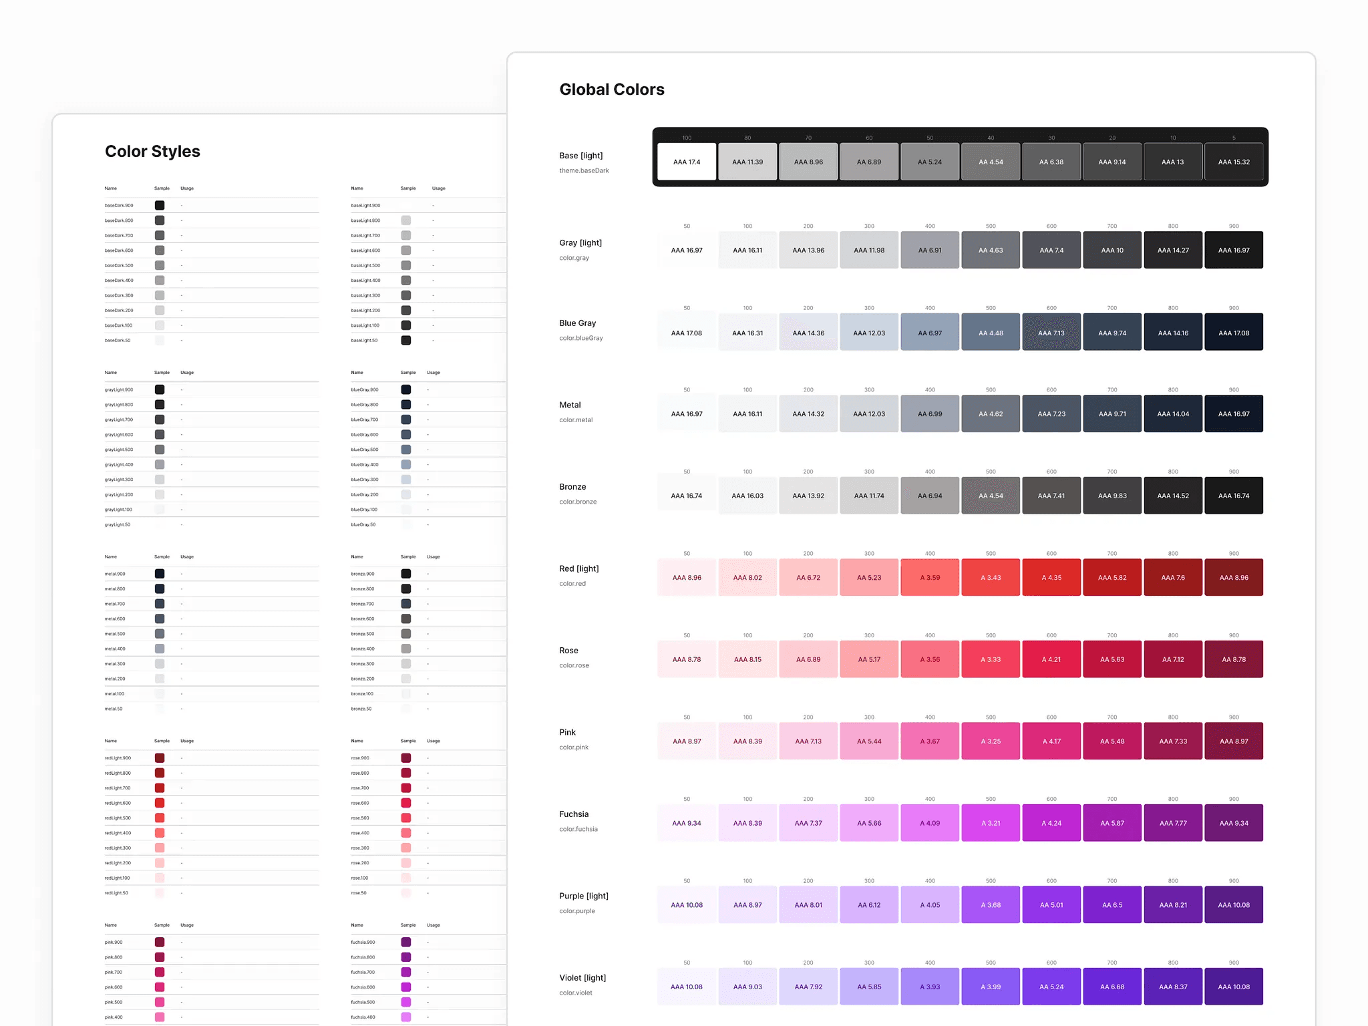Click the rose.900 sample swatch
The height and width of the screenshot is (1026, 1368).
(405, 757)
